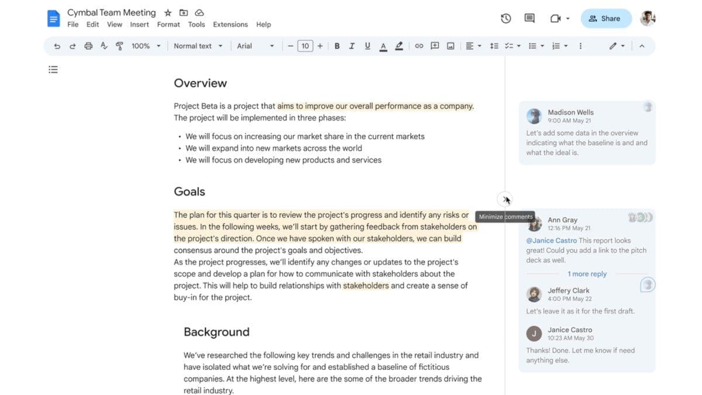Open the highlight color picker

(x=399, y=46)
